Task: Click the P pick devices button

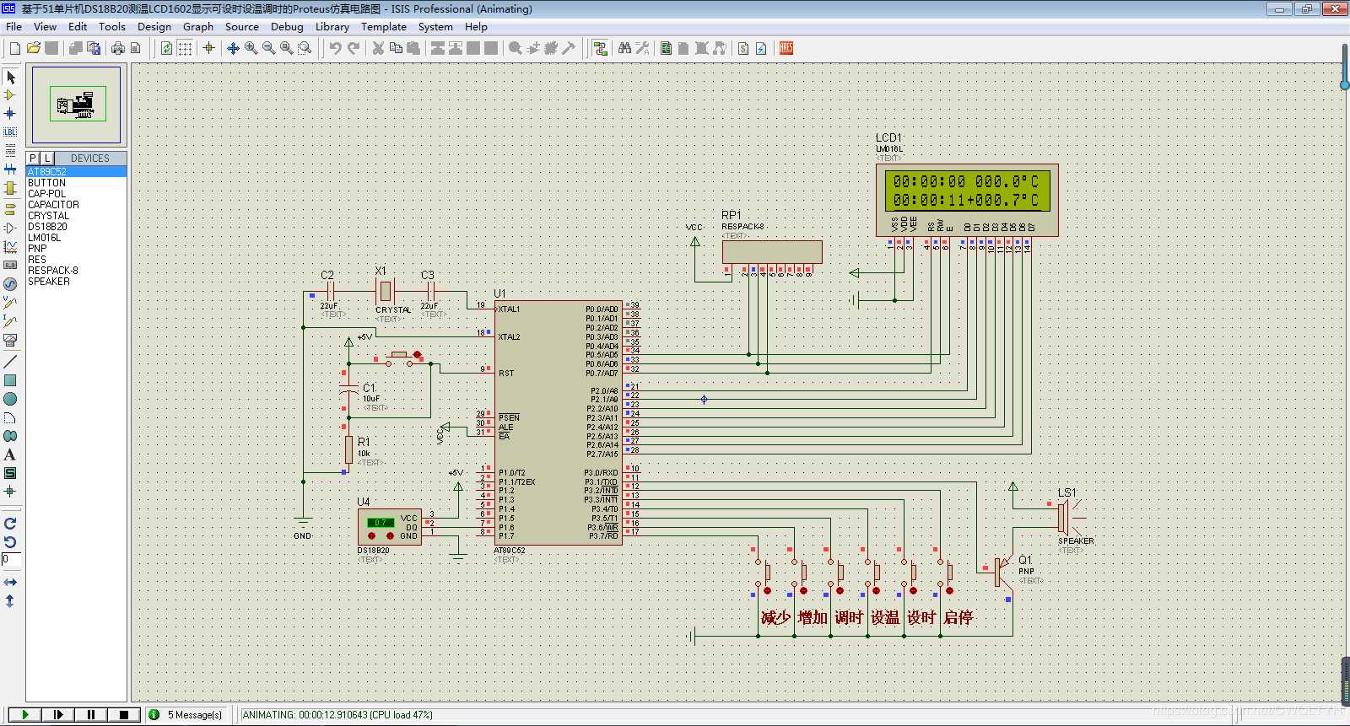Action: tap(33, 158)
